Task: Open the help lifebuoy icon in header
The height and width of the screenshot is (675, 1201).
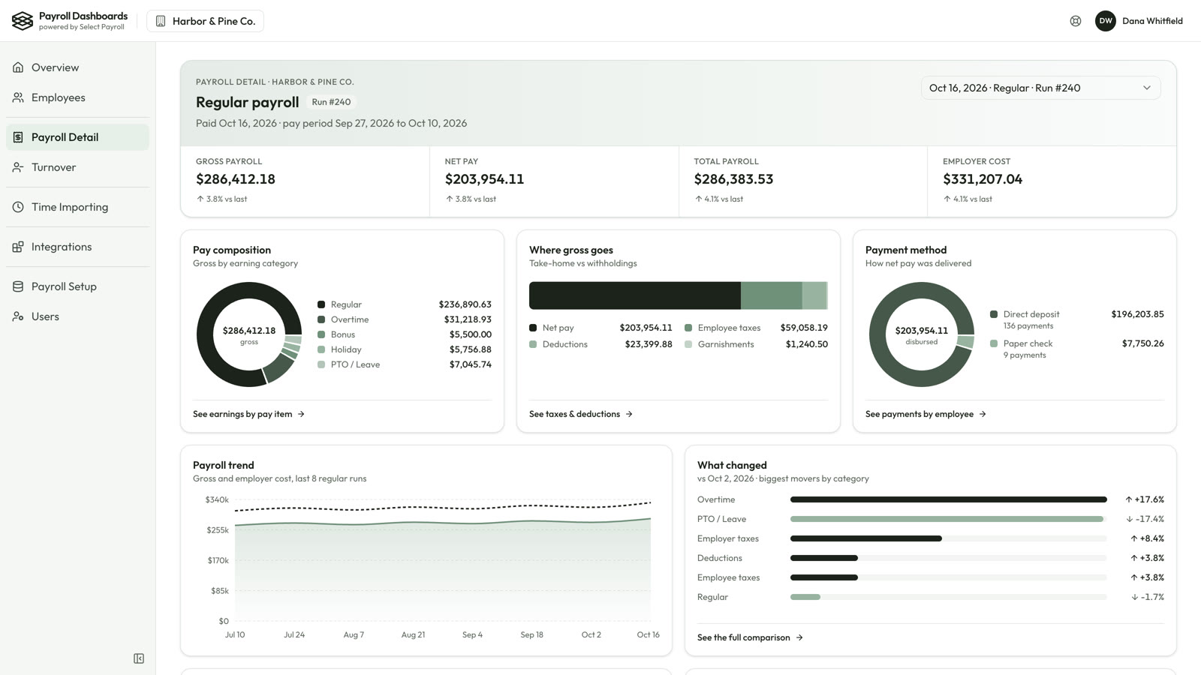Action: 1076,21
